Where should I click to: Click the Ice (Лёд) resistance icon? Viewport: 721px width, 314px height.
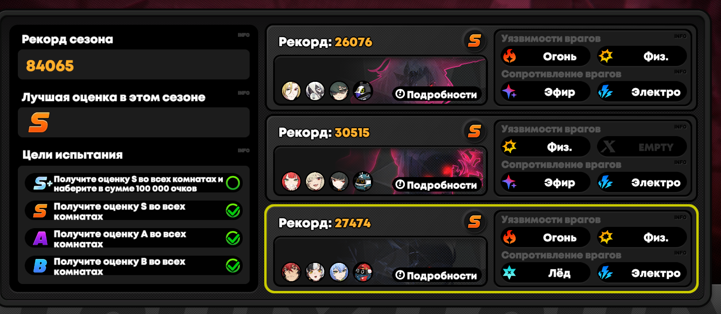click(509, 273)
